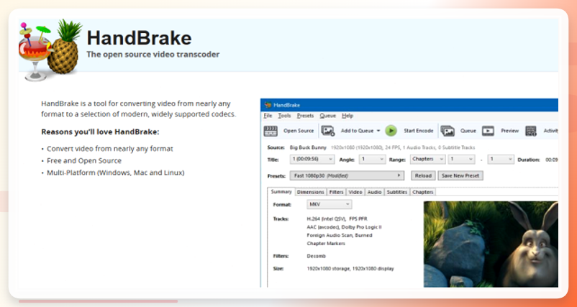The height and width of the screenshot is (307, 577).
Task: Open the Presets menu
Action: (x=305, y=116)
